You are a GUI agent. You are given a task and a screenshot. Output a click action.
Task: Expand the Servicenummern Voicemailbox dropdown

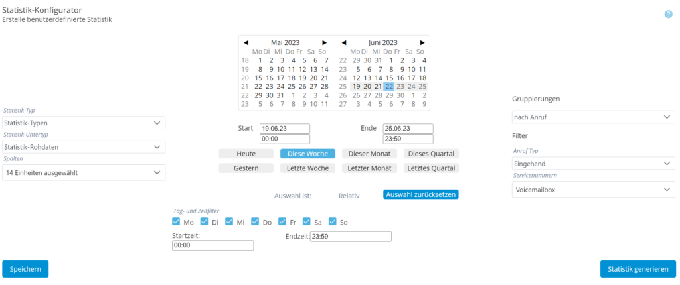[x=593, y=190]
